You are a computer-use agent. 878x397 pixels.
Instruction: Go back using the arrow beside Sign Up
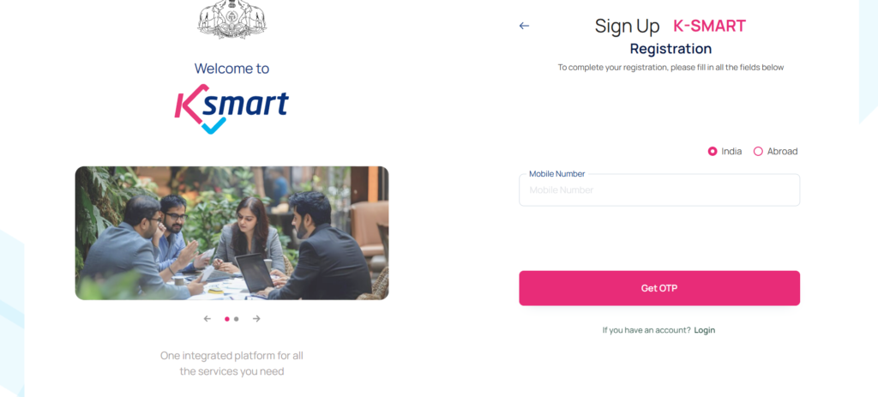tap(524, 26)
